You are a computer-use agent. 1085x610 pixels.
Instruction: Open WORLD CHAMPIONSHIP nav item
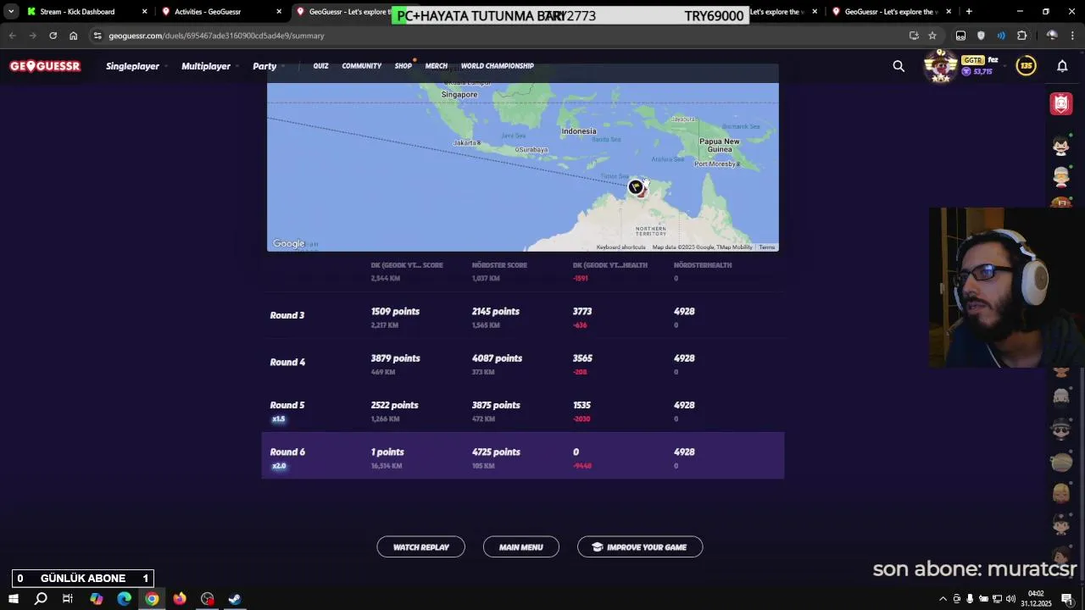click(x=498, y=66)
